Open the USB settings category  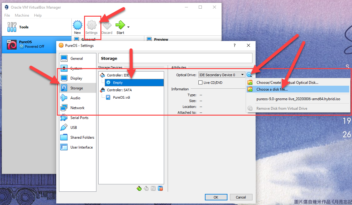78,128
